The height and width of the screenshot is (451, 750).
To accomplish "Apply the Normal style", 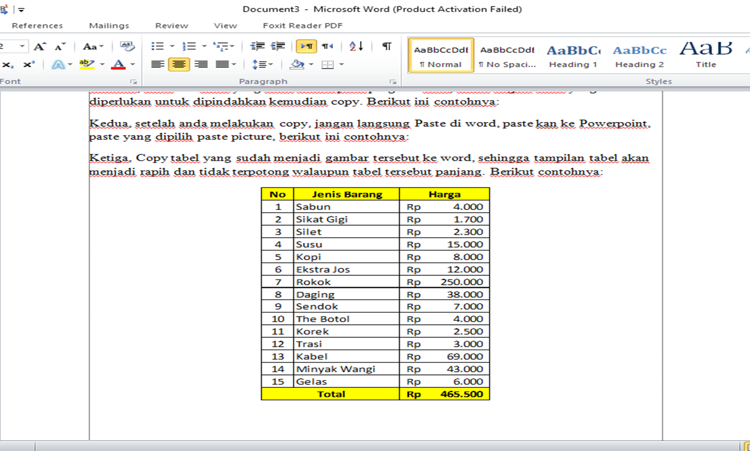I will click(x=441, y=55).
